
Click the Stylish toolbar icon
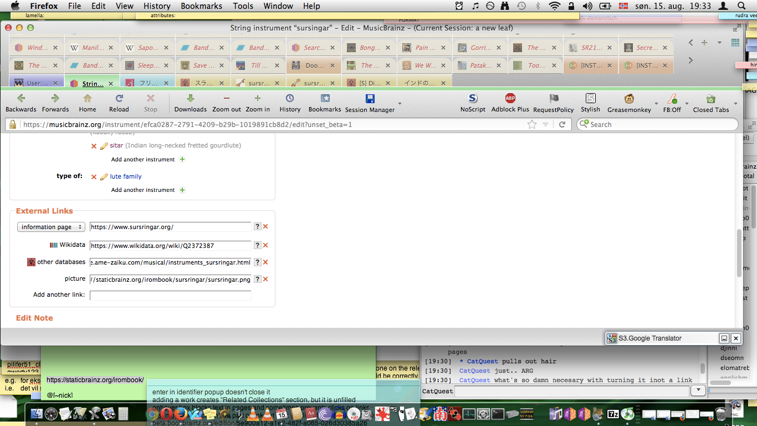click(x=591, y=99)
